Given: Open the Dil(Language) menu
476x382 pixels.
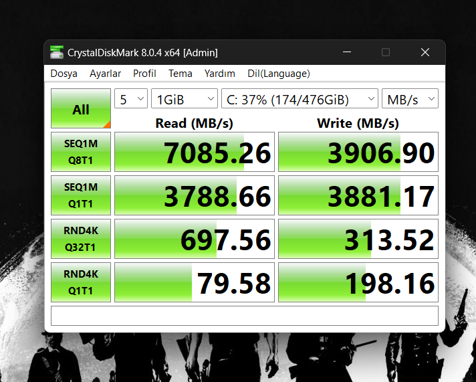Looking at the screenshot, I should (279, 74).
